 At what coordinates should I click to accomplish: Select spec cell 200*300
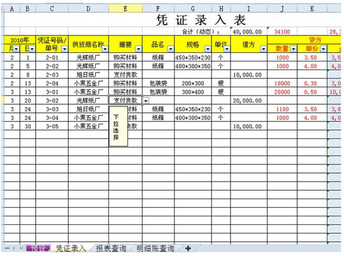click(193, 83)
